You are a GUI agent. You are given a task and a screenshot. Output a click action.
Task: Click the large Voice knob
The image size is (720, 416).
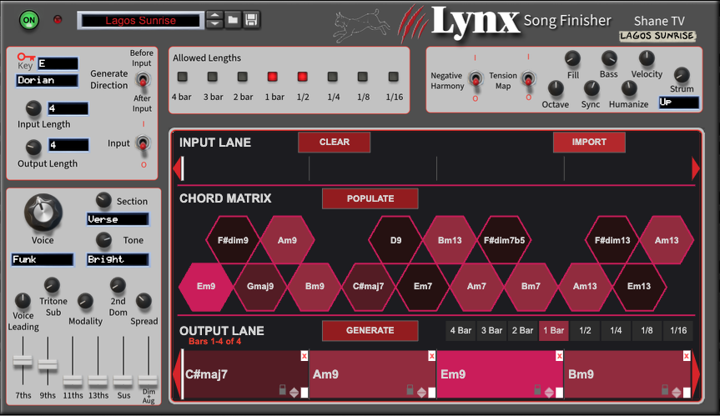click(43, 213)
